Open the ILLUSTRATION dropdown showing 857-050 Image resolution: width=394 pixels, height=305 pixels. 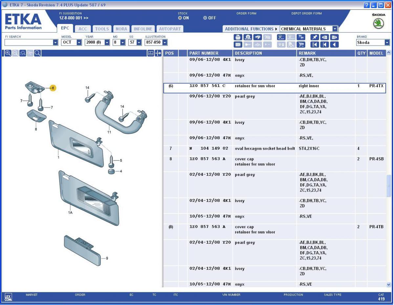pos(165,42)
